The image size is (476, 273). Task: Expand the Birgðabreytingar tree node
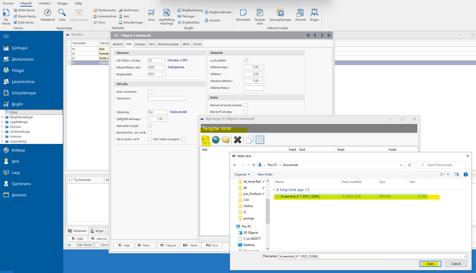pyautogui.click(x=2, y=117)
